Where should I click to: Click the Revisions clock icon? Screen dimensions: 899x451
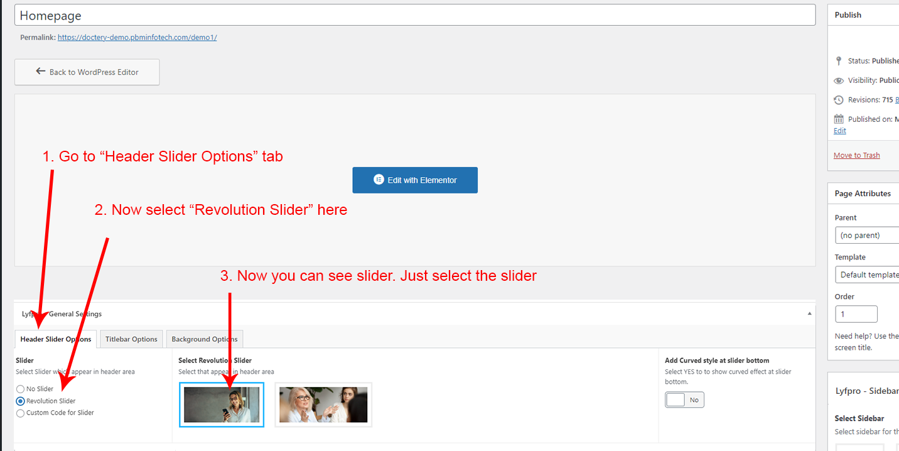tap(839, 100)
